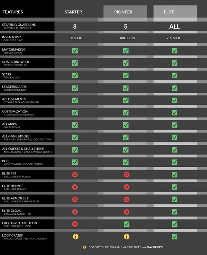Viewport: 207px width, 255px height.
Task: Click the Matchmaking checkmark in the Starter column
Action: pyautogui.click(x=75, y=51)
